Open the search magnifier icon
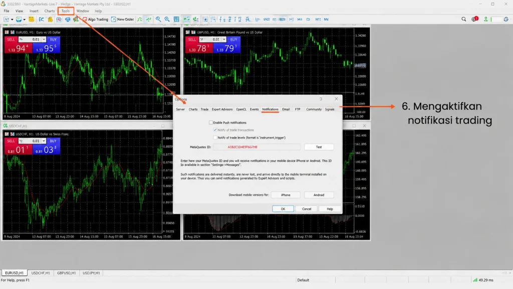The height and width of the screenshot is (289, 513). click(x=463, y=20)
